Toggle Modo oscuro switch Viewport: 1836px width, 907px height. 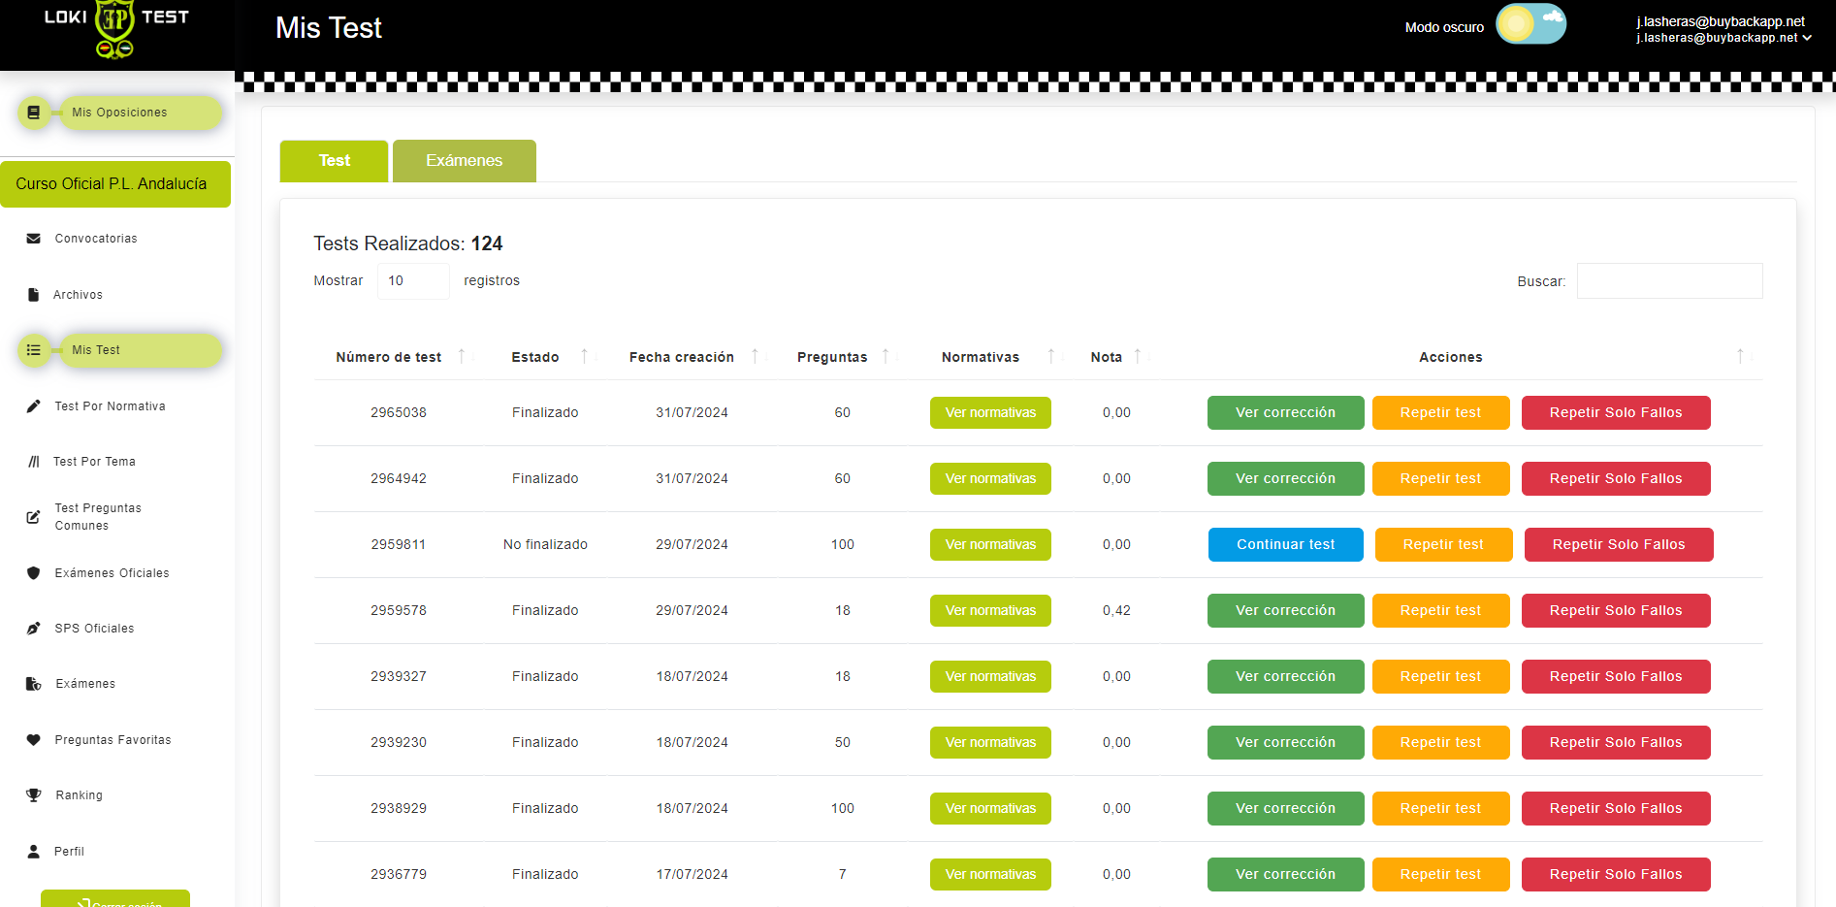tap(1530, 23)
